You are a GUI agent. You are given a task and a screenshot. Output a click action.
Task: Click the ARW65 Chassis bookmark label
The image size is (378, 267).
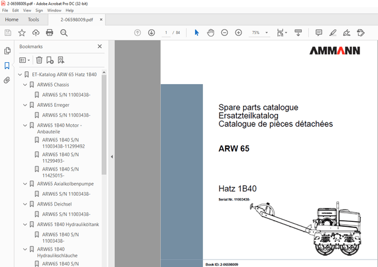point(53,85)
